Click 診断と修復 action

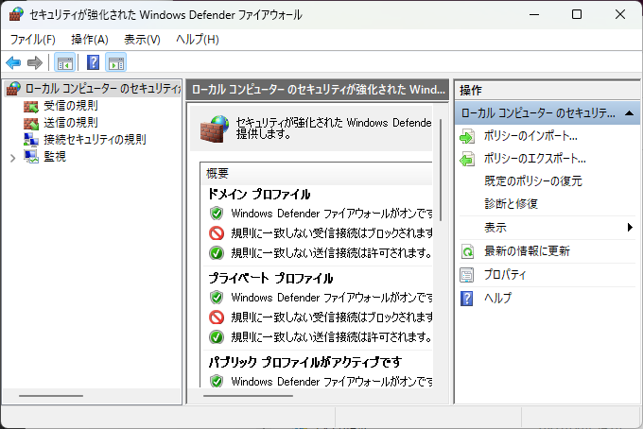(511, 204)
